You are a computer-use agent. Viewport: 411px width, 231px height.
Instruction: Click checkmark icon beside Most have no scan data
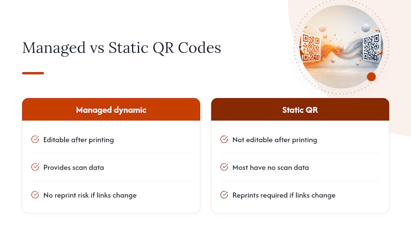(x=224, y=167)
